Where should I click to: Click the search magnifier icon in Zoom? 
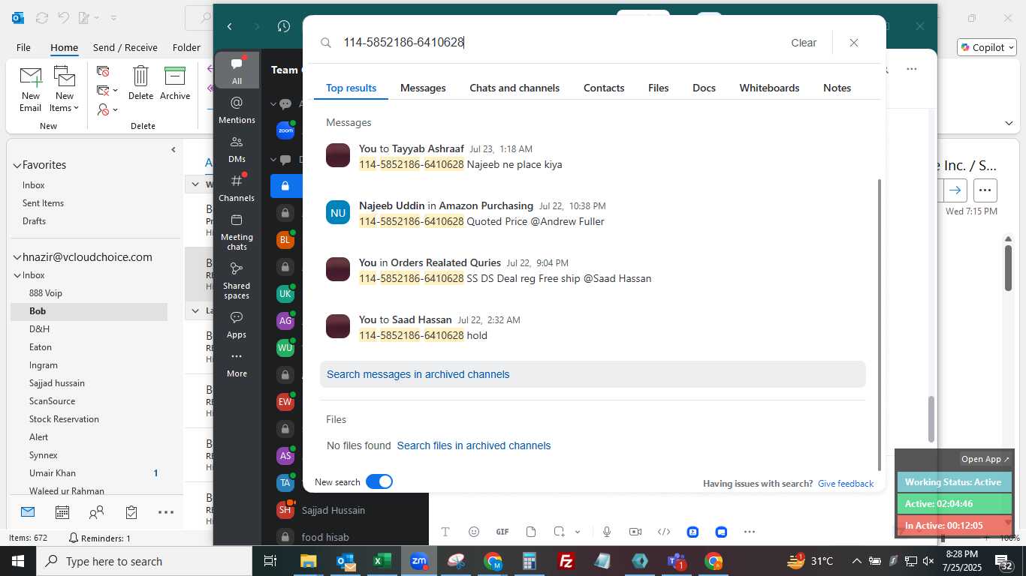(326, 43)
